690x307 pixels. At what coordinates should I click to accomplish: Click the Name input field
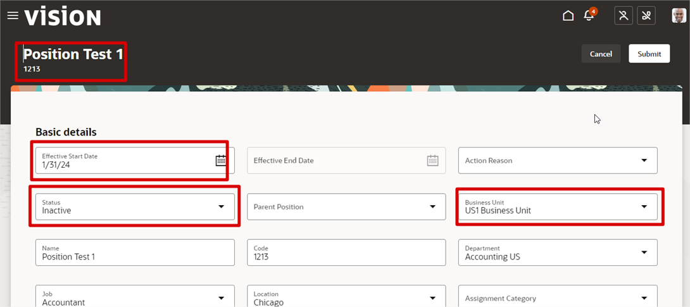click(x=135, y=253)
